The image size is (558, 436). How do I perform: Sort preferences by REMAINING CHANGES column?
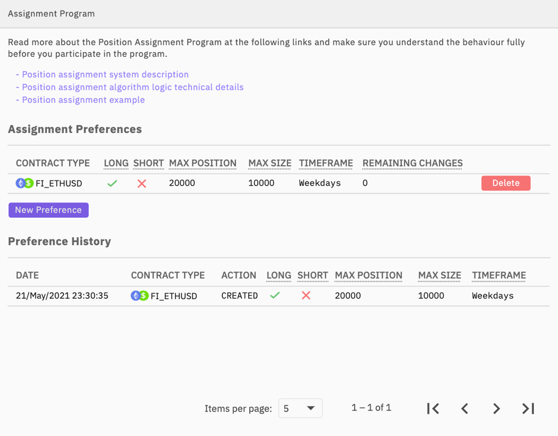pos(412,163)
